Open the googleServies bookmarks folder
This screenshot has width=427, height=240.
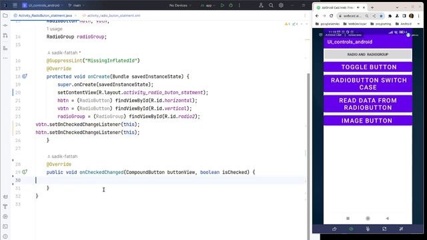pos(328,24)
